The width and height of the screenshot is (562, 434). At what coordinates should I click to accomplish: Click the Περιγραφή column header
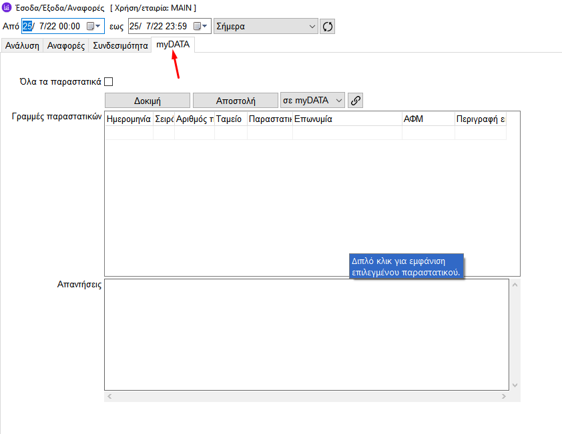[x=481, y=119]
